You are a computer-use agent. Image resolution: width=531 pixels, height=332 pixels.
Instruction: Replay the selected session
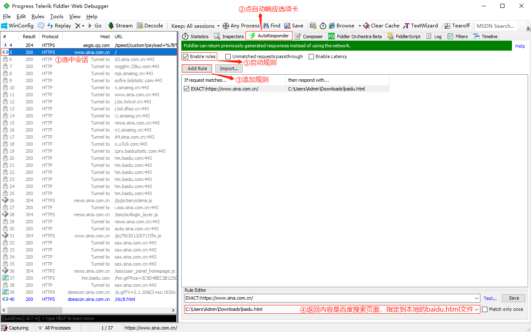(x=59, y=26)
